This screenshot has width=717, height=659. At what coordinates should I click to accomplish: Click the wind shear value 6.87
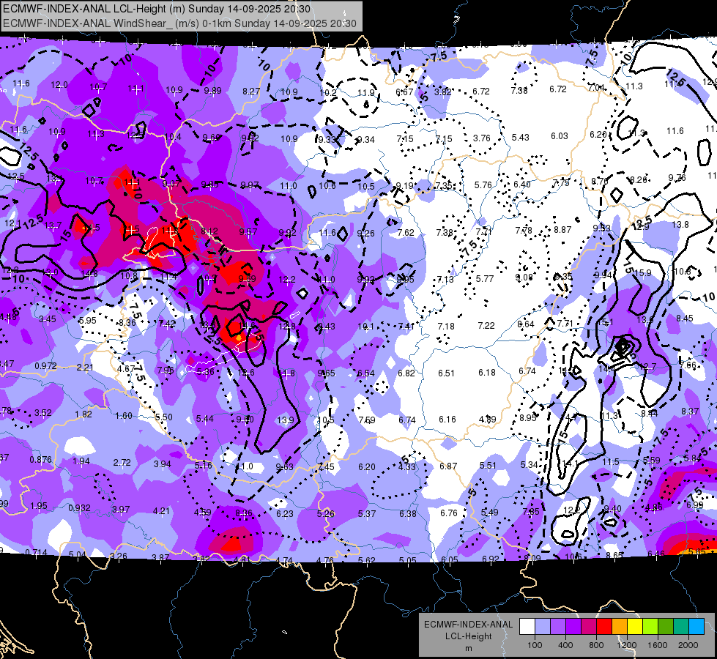point(448,466)
